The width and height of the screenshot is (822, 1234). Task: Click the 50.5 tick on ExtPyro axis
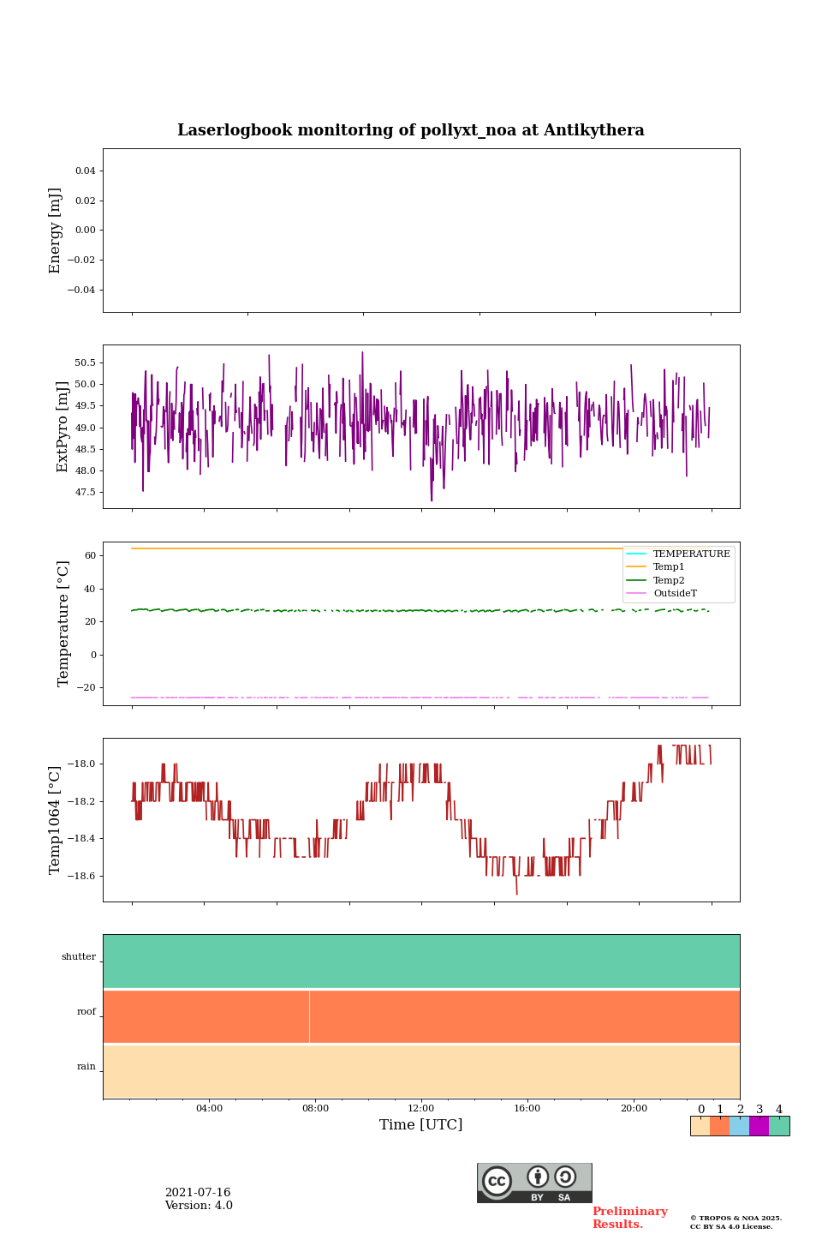pyautogui.click(x=86, y=363)
